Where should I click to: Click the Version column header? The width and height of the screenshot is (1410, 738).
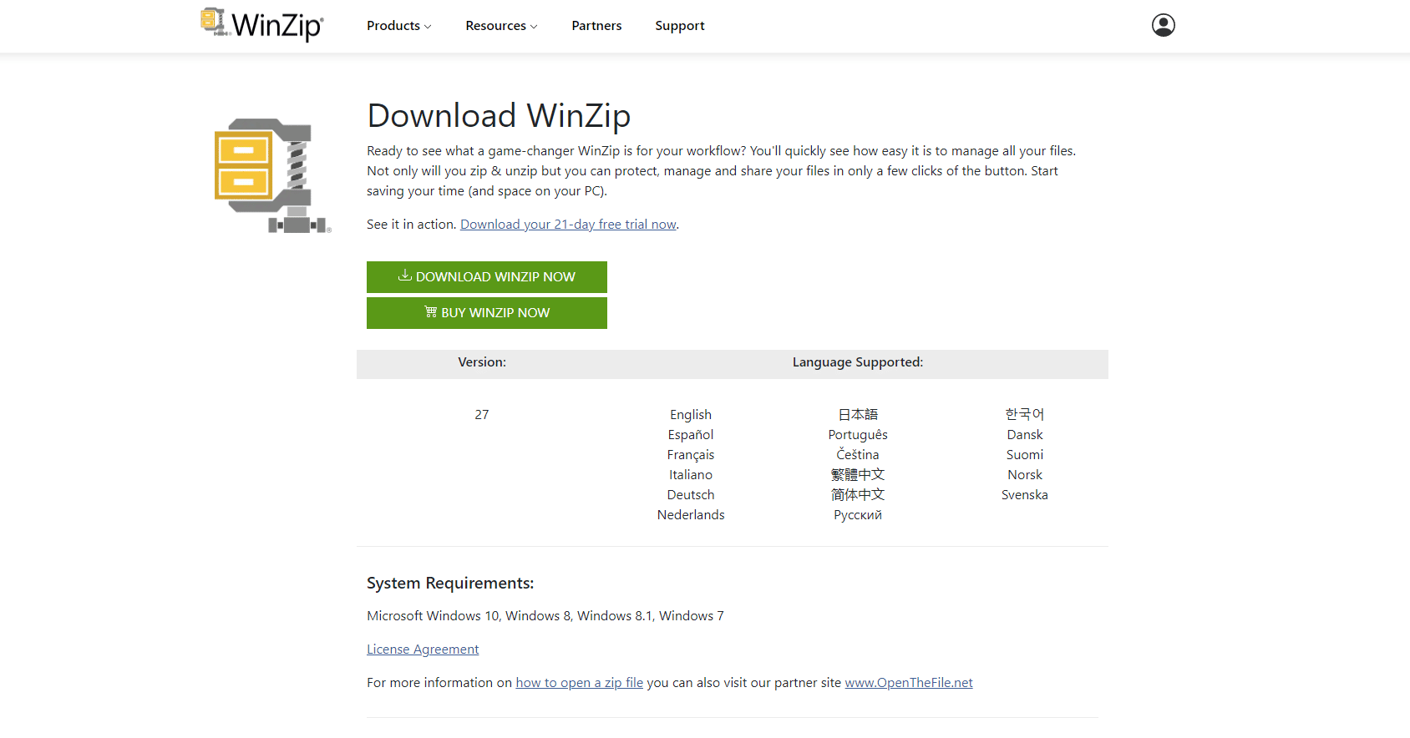point(482,362)
